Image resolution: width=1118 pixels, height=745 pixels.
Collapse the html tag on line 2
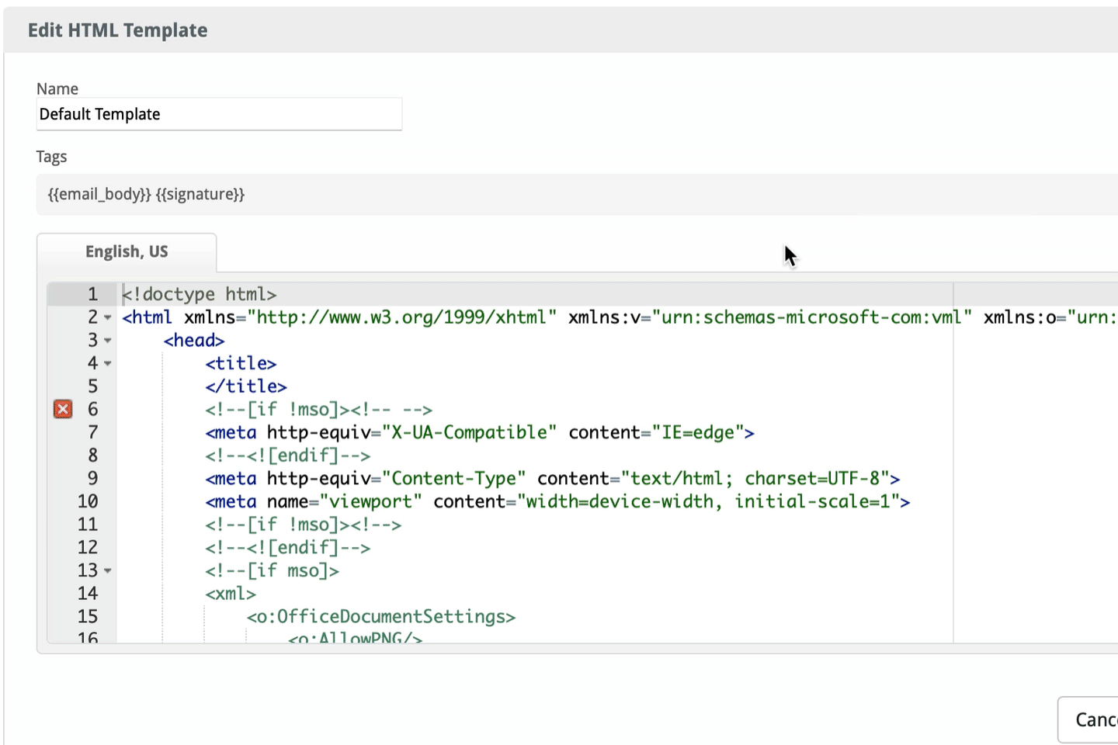tap(108, 317)
